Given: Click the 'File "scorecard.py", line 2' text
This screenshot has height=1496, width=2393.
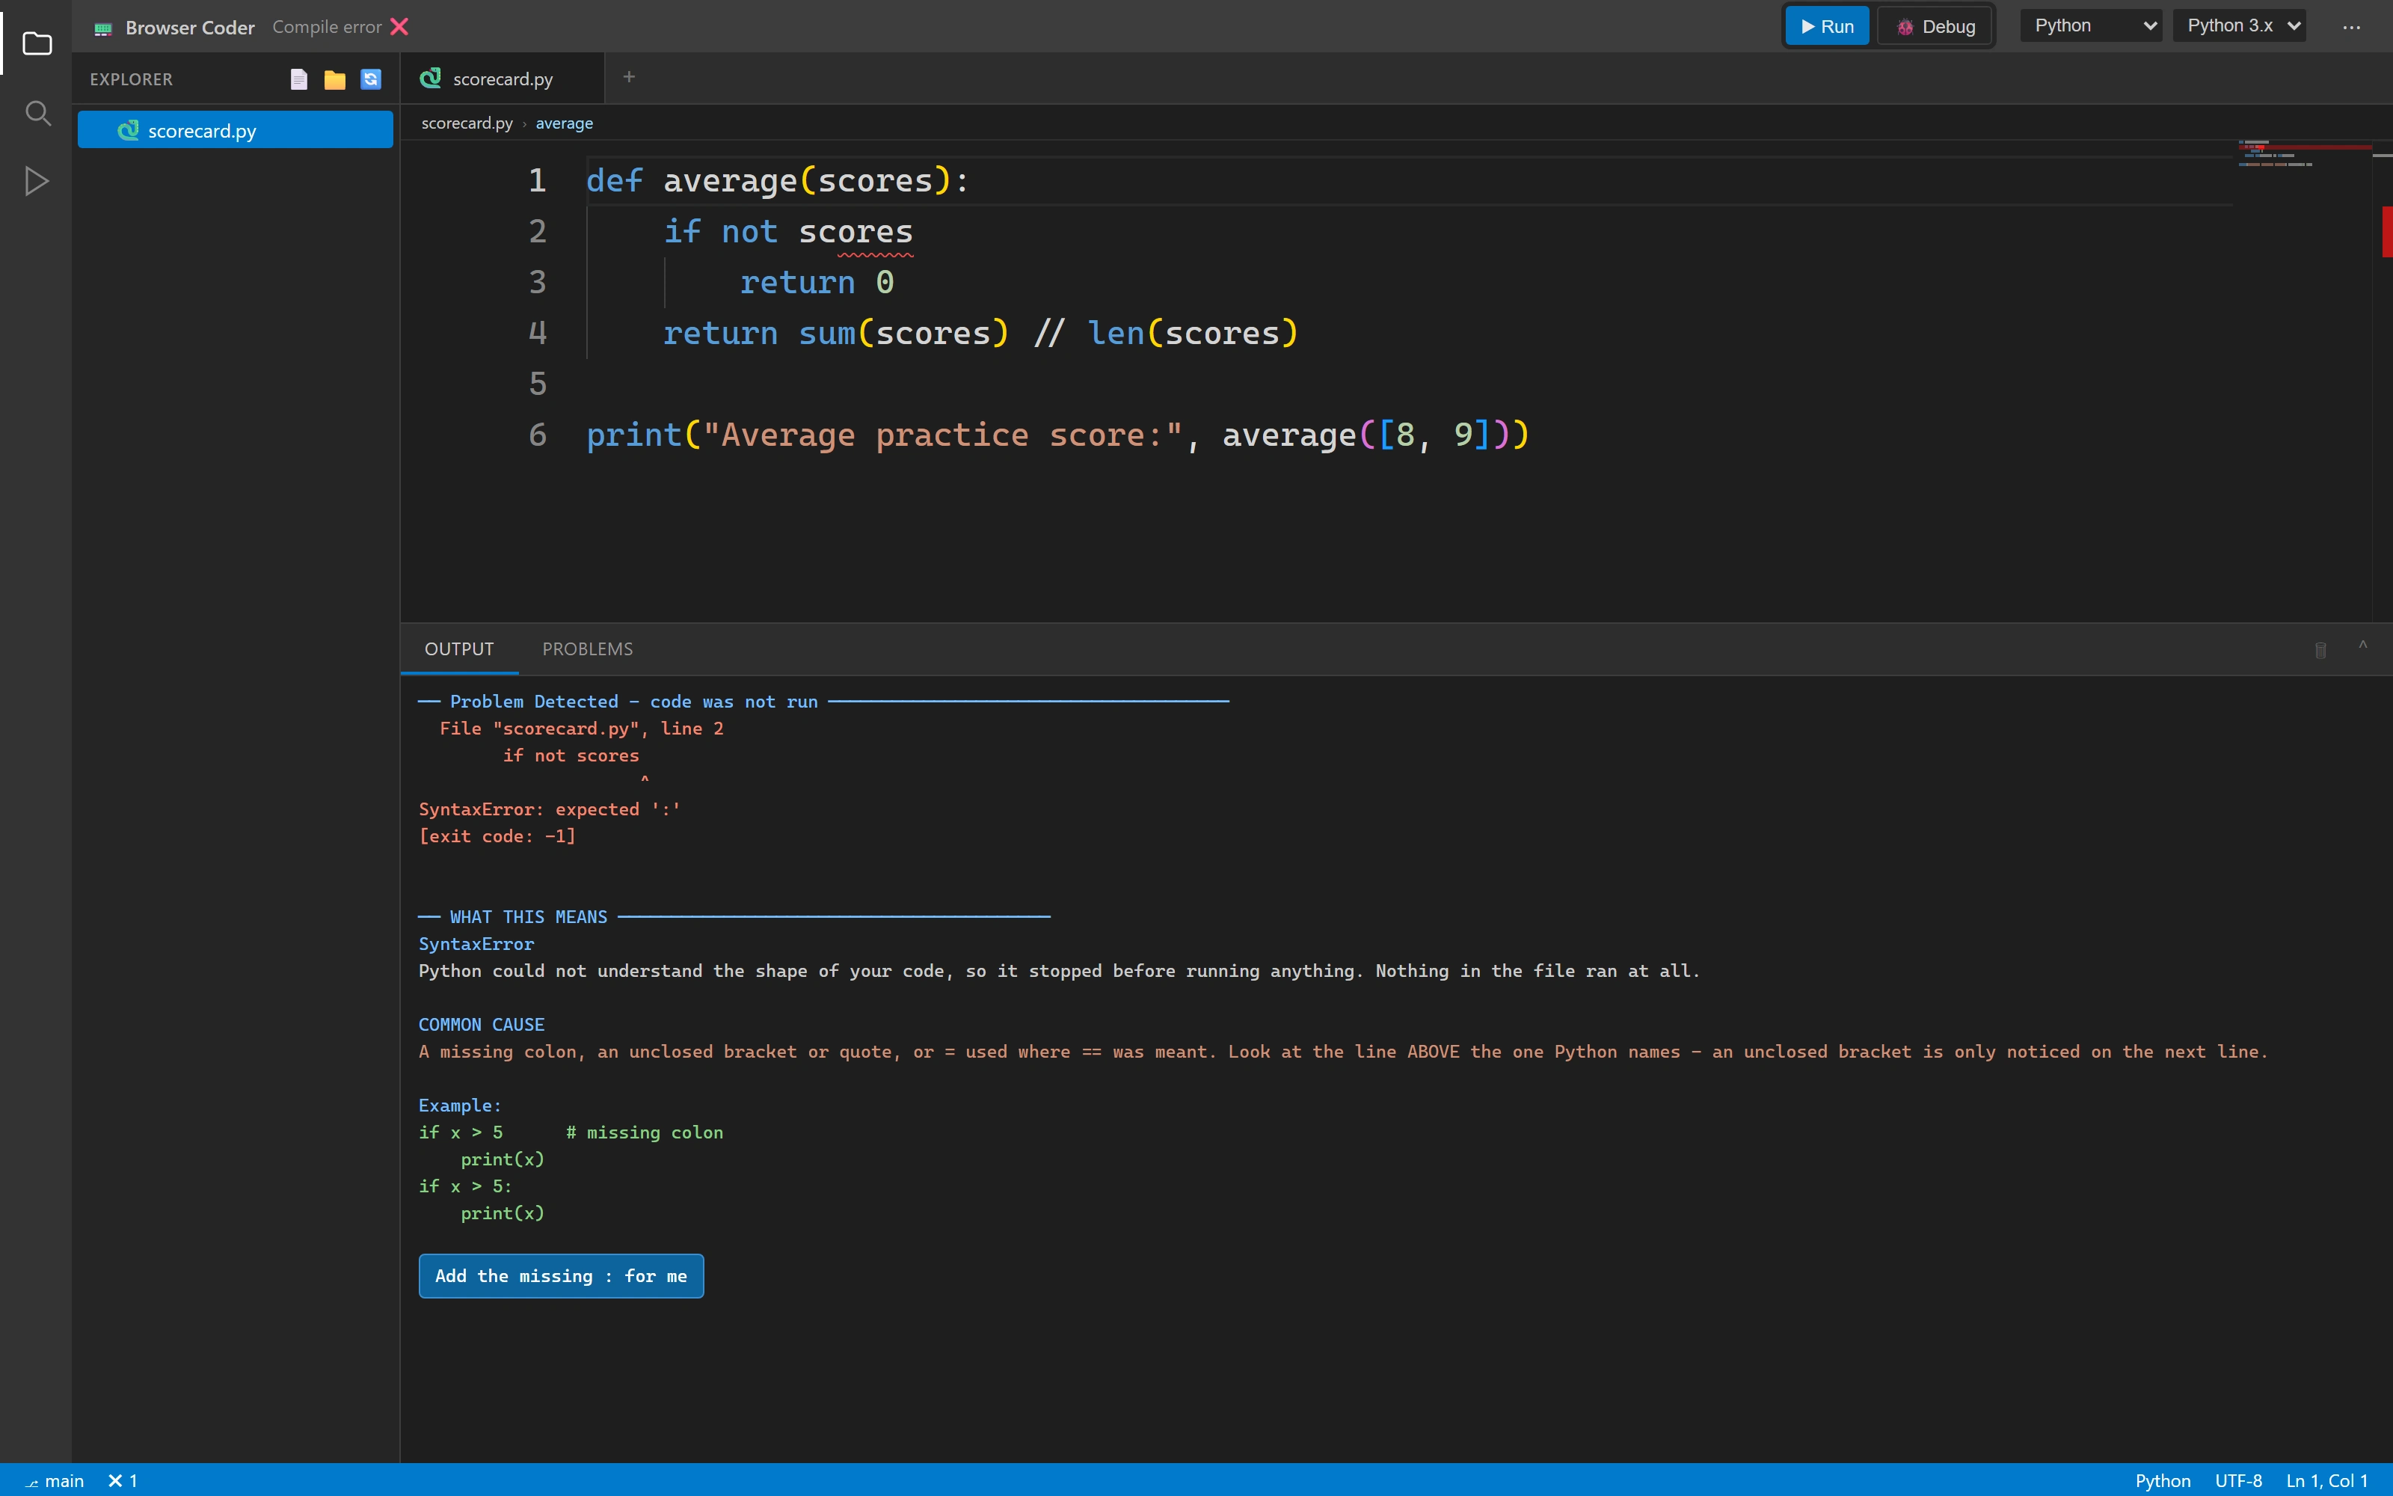Looking at the screenshot, I should (582, 729).
